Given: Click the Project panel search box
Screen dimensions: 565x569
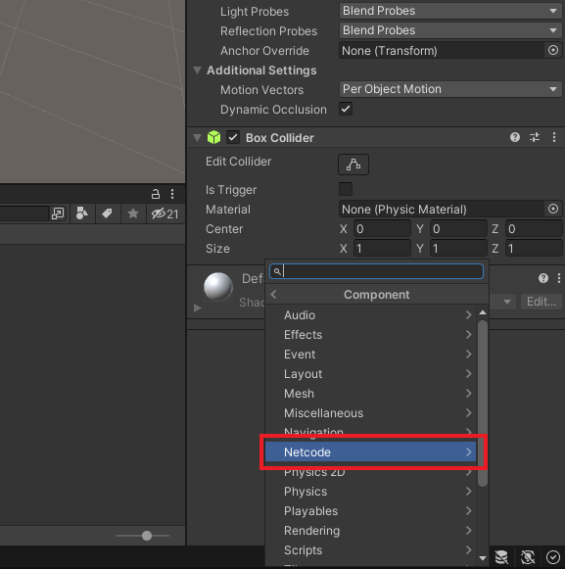Looking at the screenshot, I should pos(24,213).
